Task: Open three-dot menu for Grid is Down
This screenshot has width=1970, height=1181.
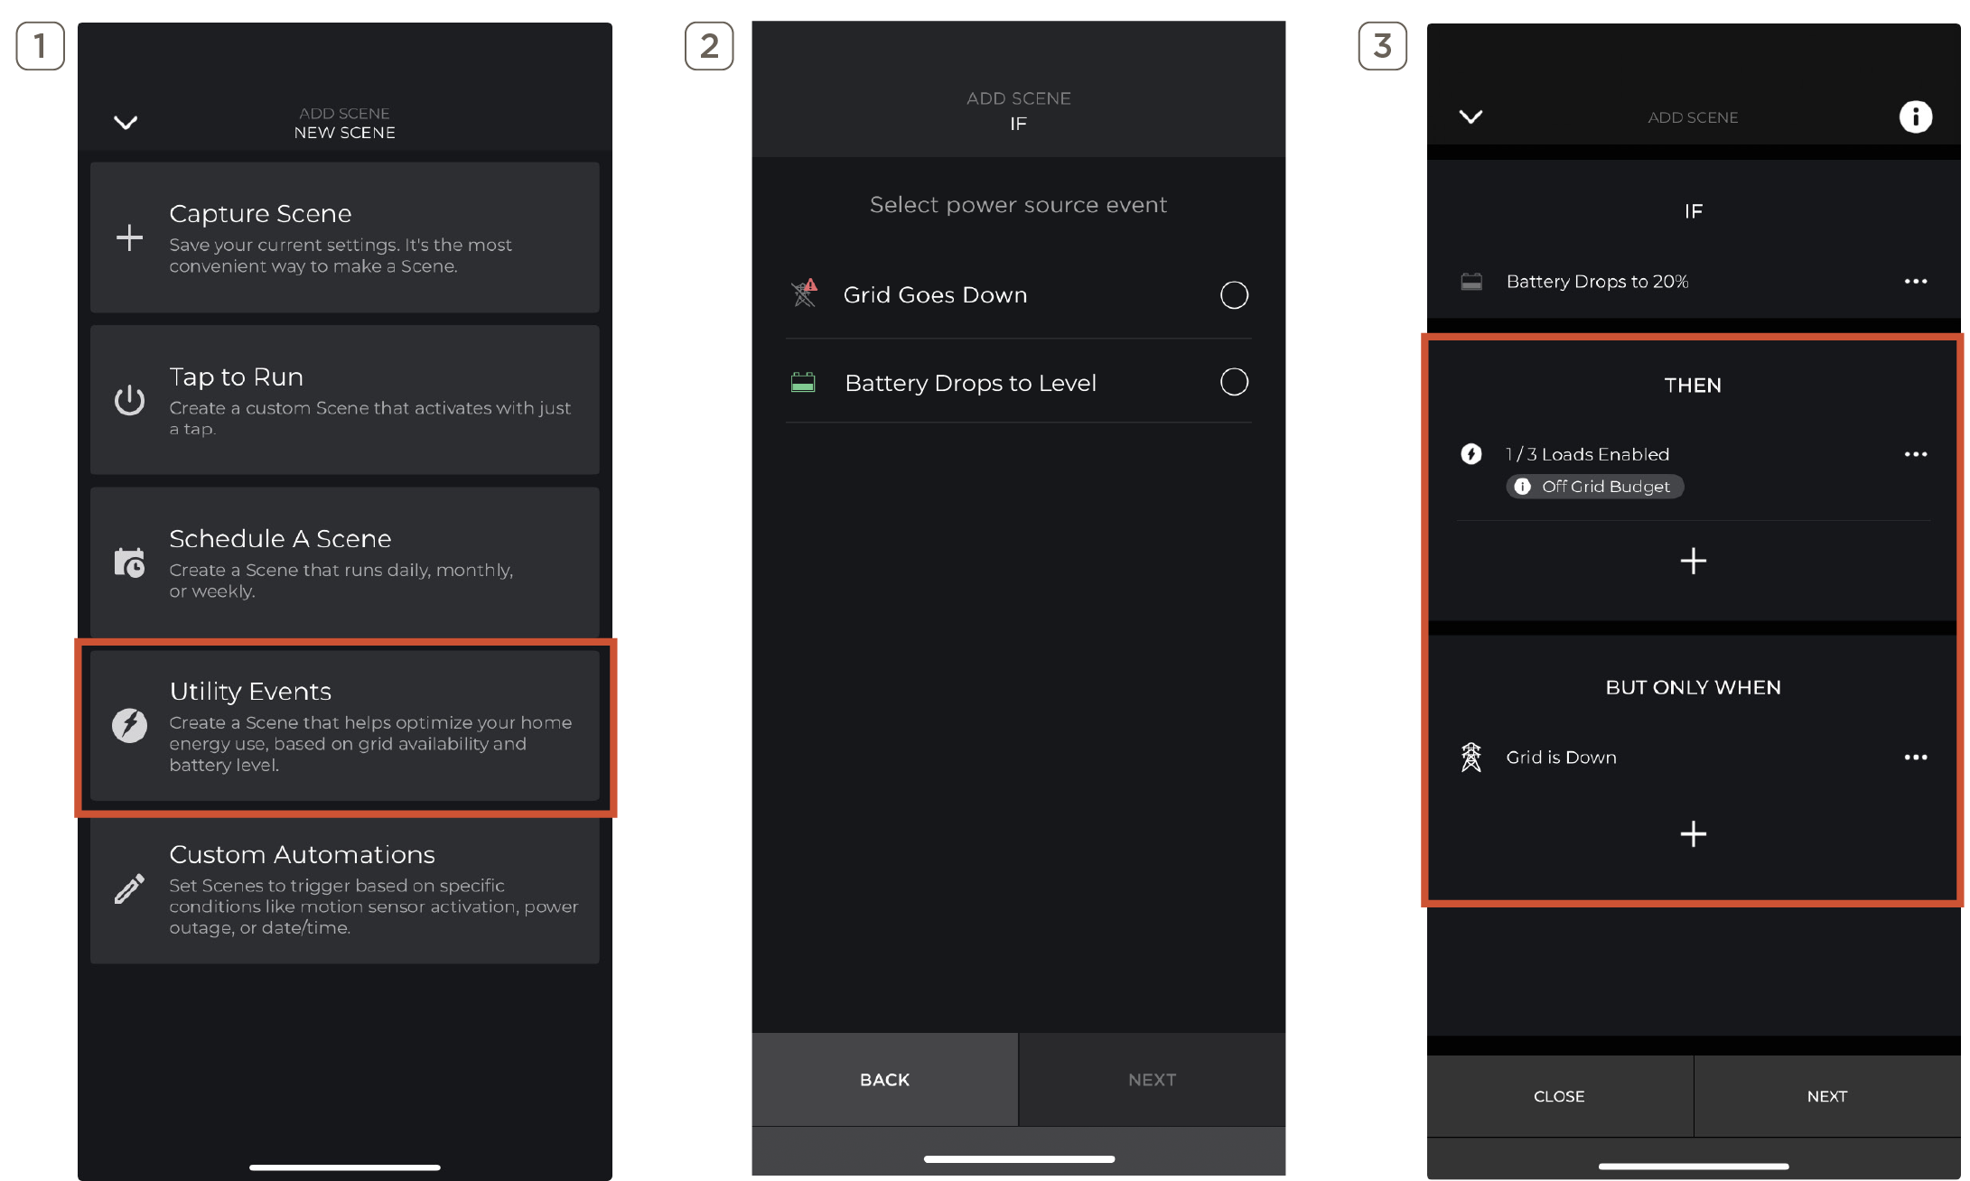Action: click(x=1915, y=758)
